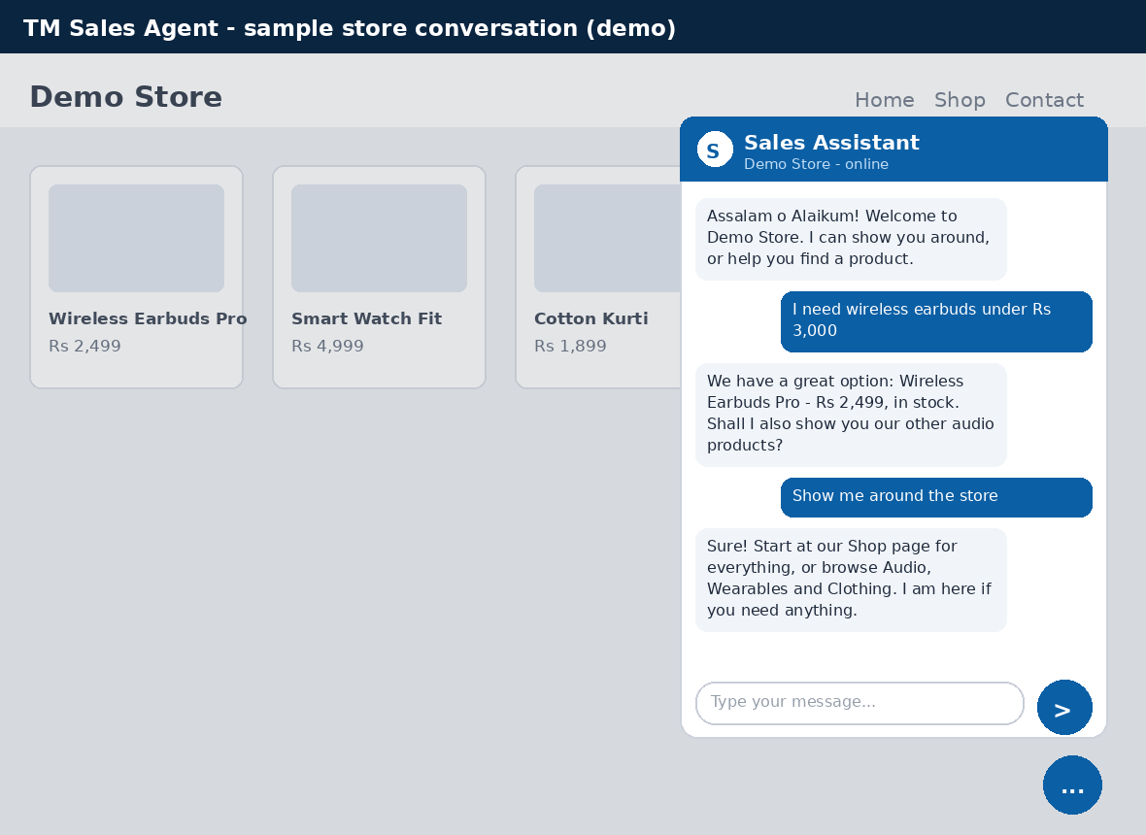Click the 'Show me around the store' message
The image size is (1146, 835).
[x=936, y=497]
